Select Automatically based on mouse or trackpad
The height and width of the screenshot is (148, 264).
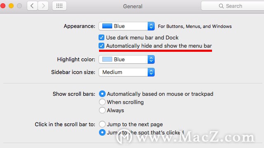[x=102, y=94]
